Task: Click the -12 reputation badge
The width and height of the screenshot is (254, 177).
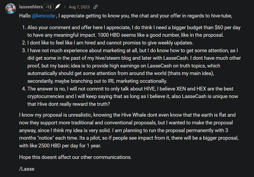Action: pos(49,7)
